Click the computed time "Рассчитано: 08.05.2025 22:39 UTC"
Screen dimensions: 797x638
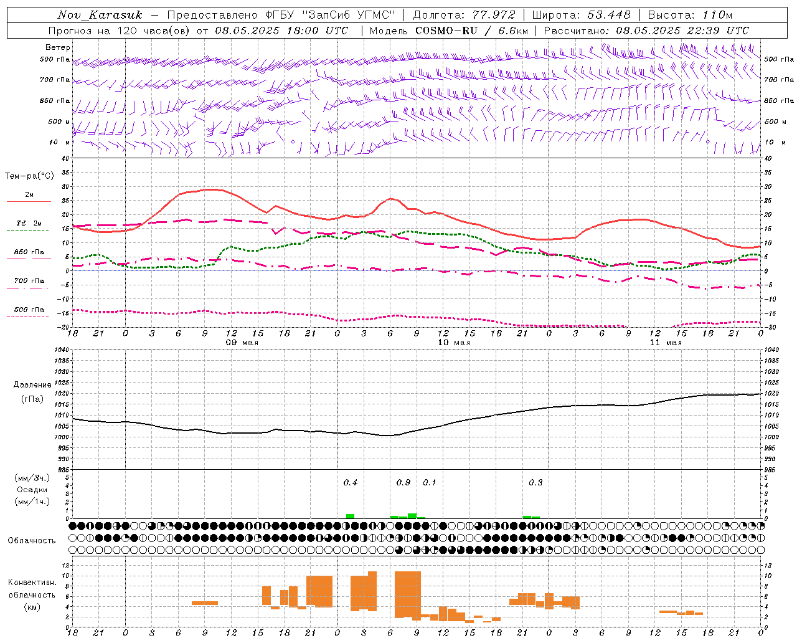click(646, 31)
